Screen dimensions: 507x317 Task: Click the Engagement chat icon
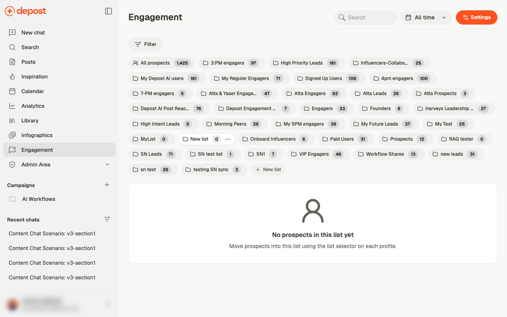click(12, 150)
